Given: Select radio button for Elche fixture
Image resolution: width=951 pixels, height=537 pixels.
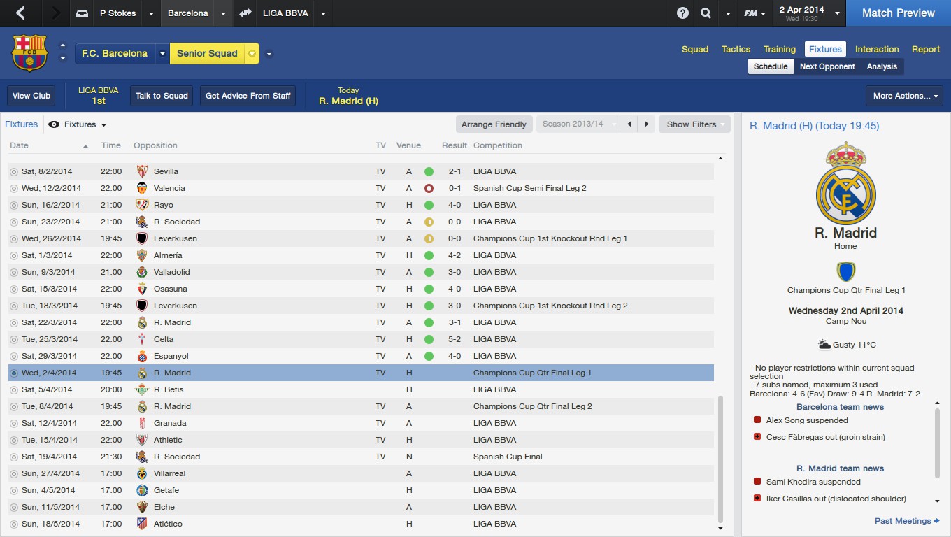Looking at the screenshot, I should pos(13,507).
